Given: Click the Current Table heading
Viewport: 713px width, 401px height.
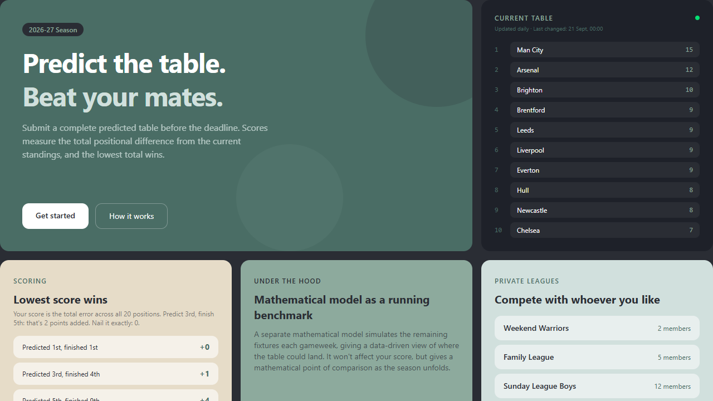Looking at the screenshot, I should click(x=524, y=18).
